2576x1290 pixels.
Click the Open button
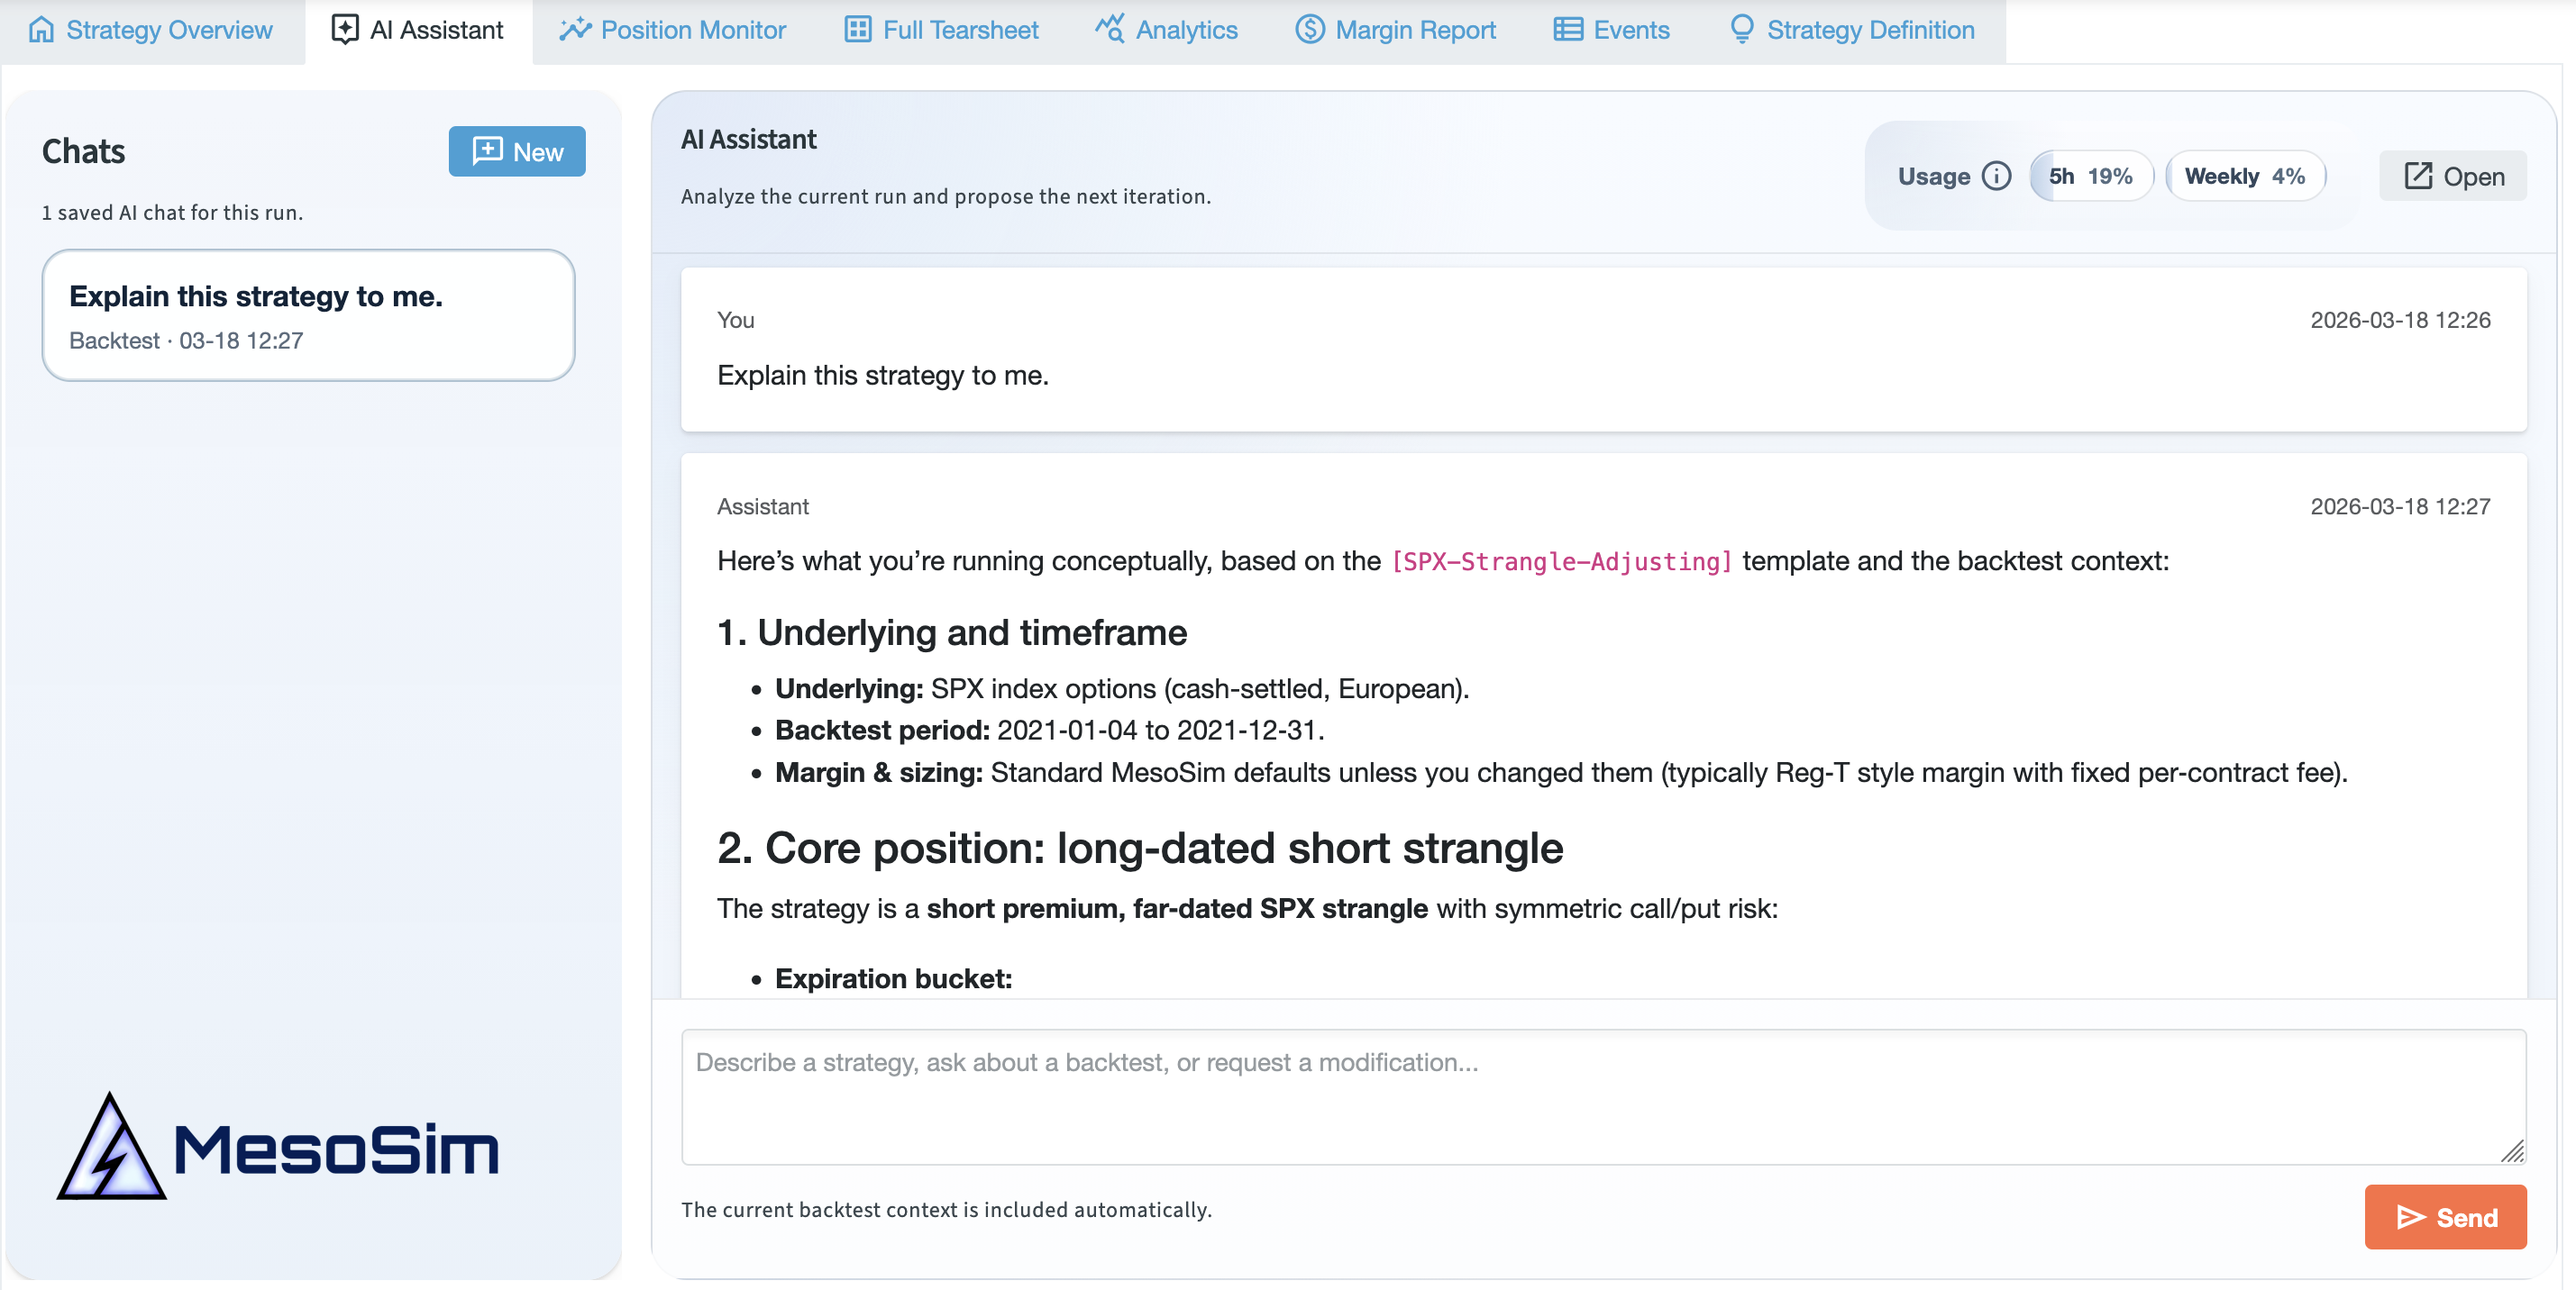[2452, 176]
